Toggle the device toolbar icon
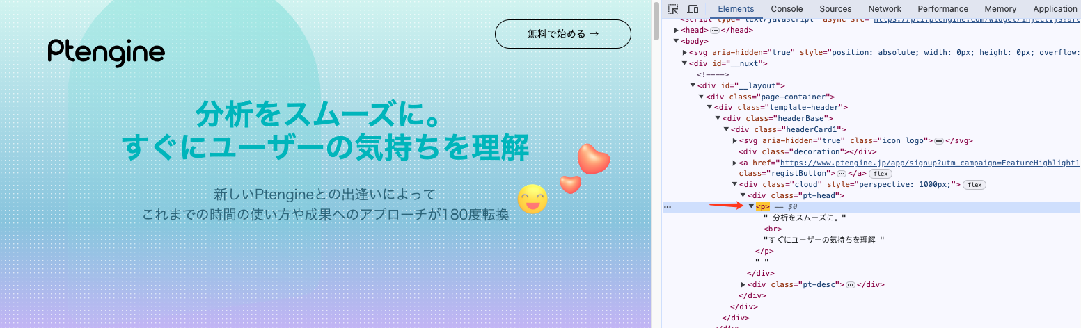This screenshot has height=328, width=1081. (x=693, y=9)
